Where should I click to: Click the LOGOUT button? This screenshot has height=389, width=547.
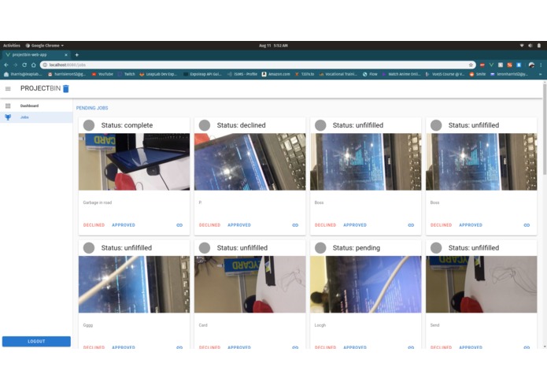point(36,341)
